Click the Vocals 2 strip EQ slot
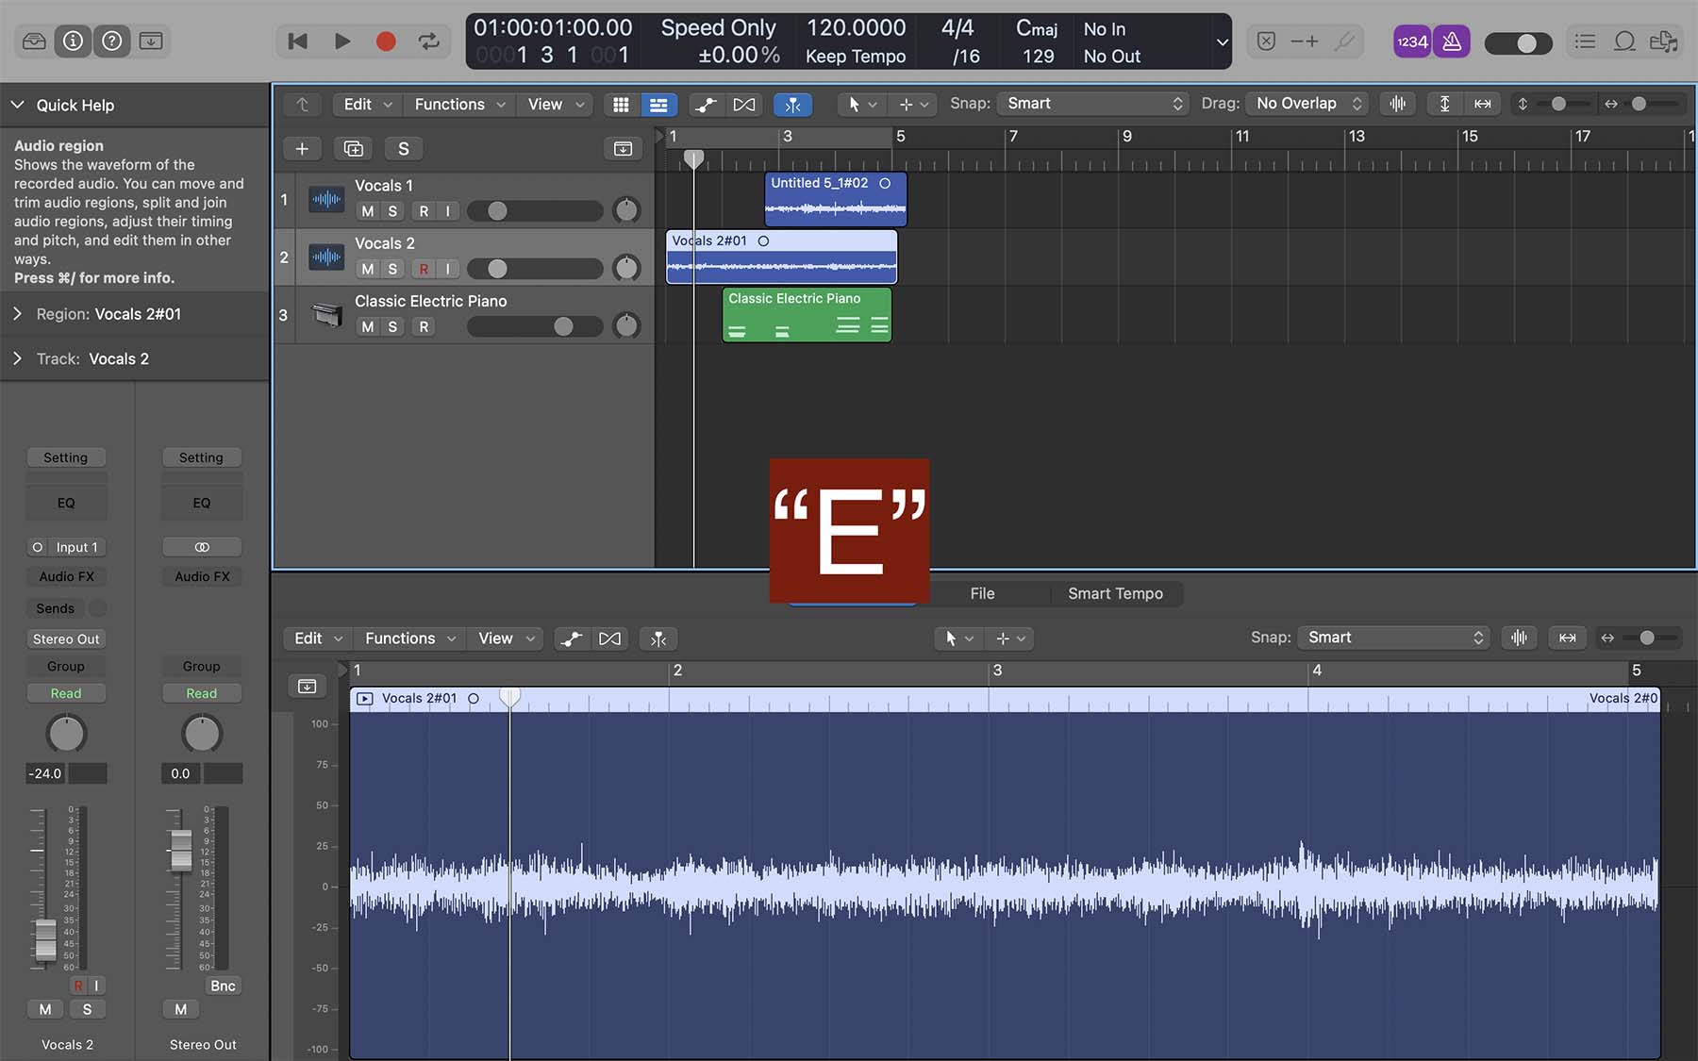Viewport: 1698px width, 1061px height. (x=65, y=503)
